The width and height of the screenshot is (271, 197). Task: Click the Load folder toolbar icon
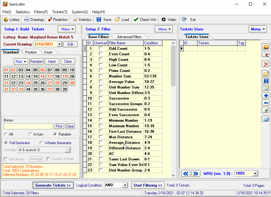coord(117,19)
